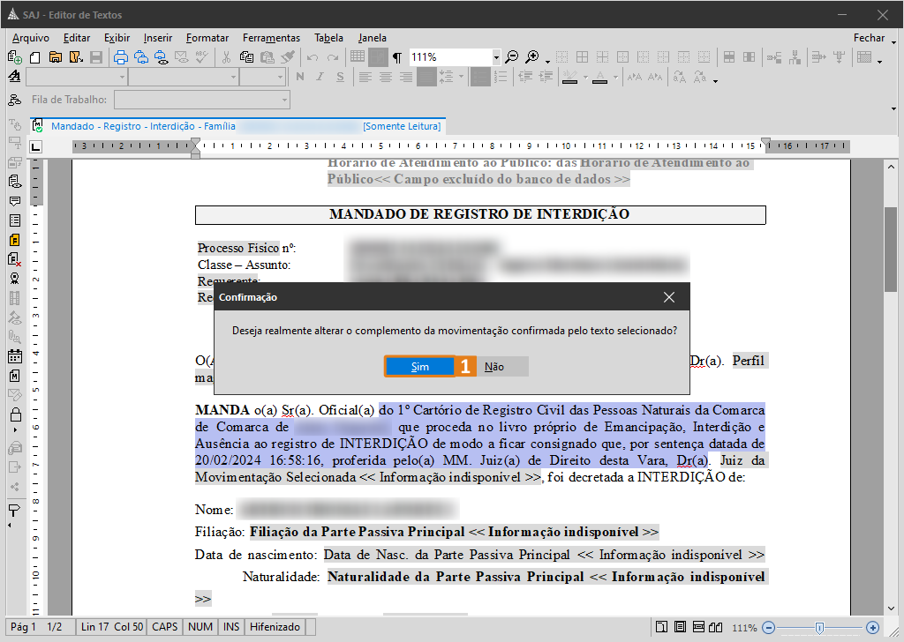Open the font size dropdown
Viewport: 904px width, 642px height.
coord(280,77)
